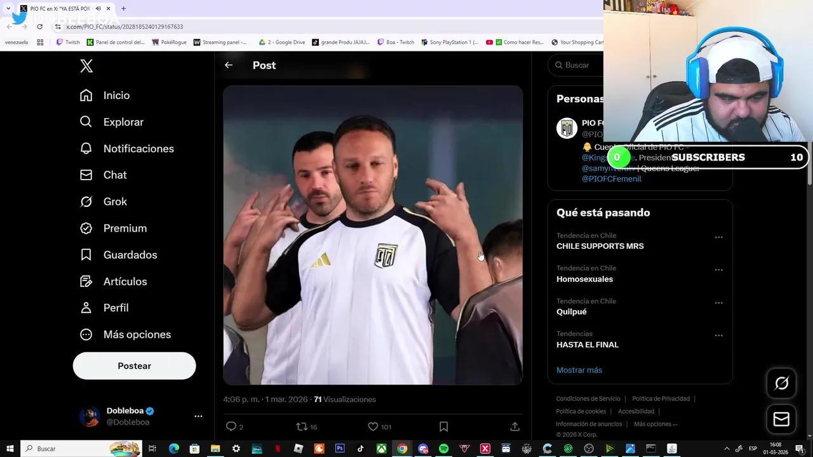This screenshot has width=813, height=457.
Task: Open the venezuela bookmark folder
Action: click(17, 43)
